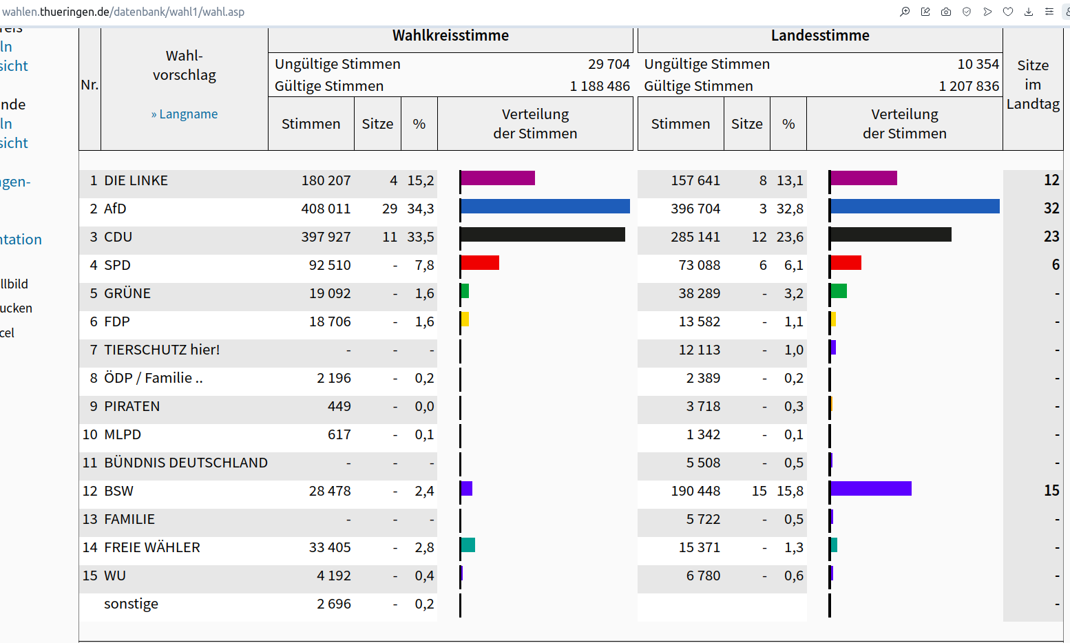Select the WU party name
The height and width of the screenshot is (643, 1070).
pos(115,576)
